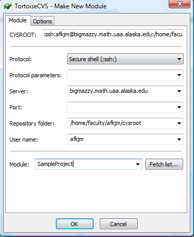Click the Repository folder text /home/faculty/afkjm/cvsroot
This screenshot has height=237, width=194.
[106, 123]
